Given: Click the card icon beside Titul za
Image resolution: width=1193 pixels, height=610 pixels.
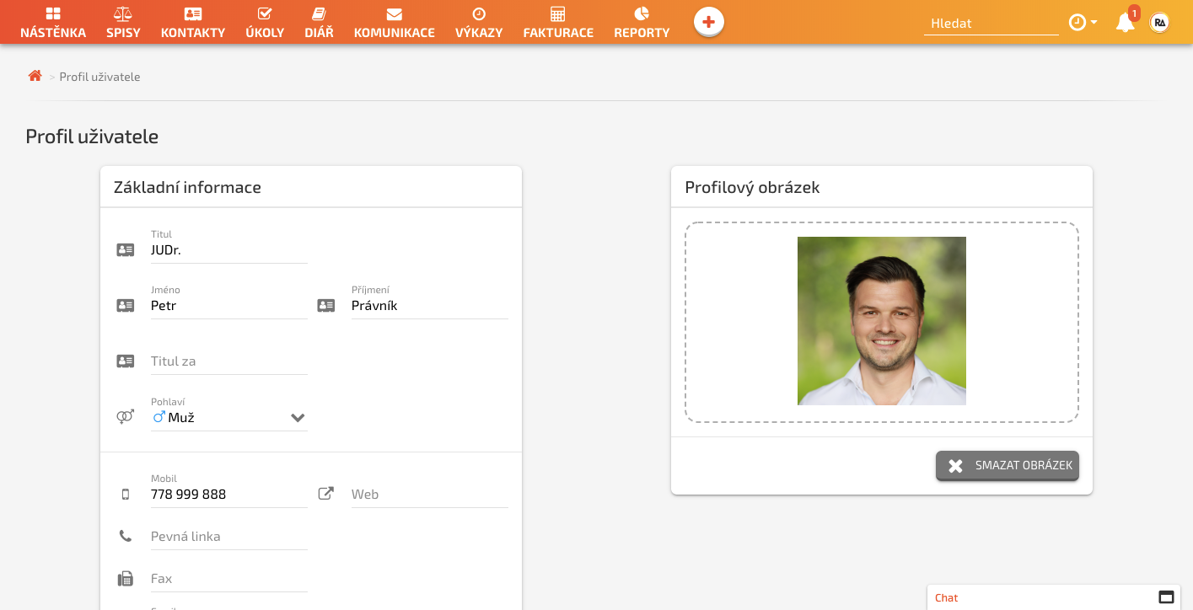Looking at the screenshot, I should (125, 361).
